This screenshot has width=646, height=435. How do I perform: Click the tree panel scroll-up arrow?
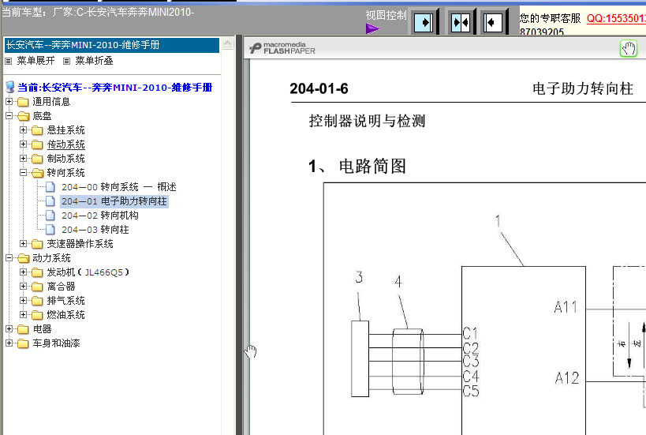[227, 43]
